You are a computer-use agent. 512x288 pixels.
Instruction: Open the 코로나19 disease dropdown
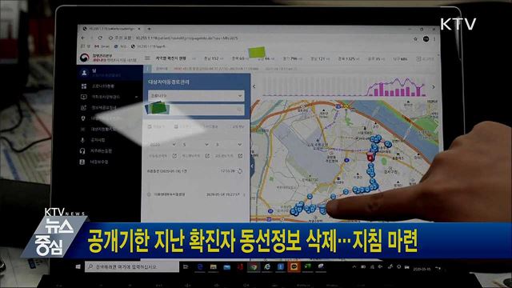pos(196,96)
